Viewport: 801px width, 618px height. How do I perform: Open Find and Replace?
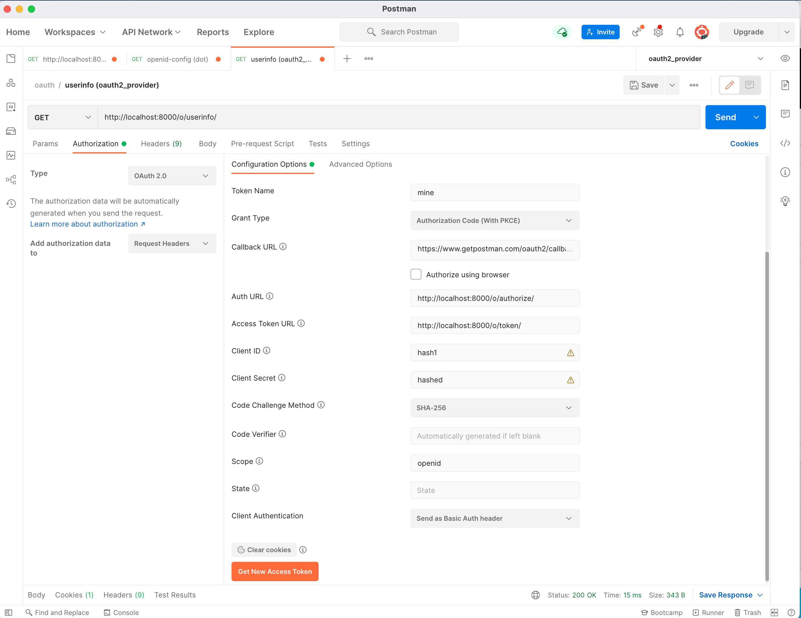click(x=57, y=613)
